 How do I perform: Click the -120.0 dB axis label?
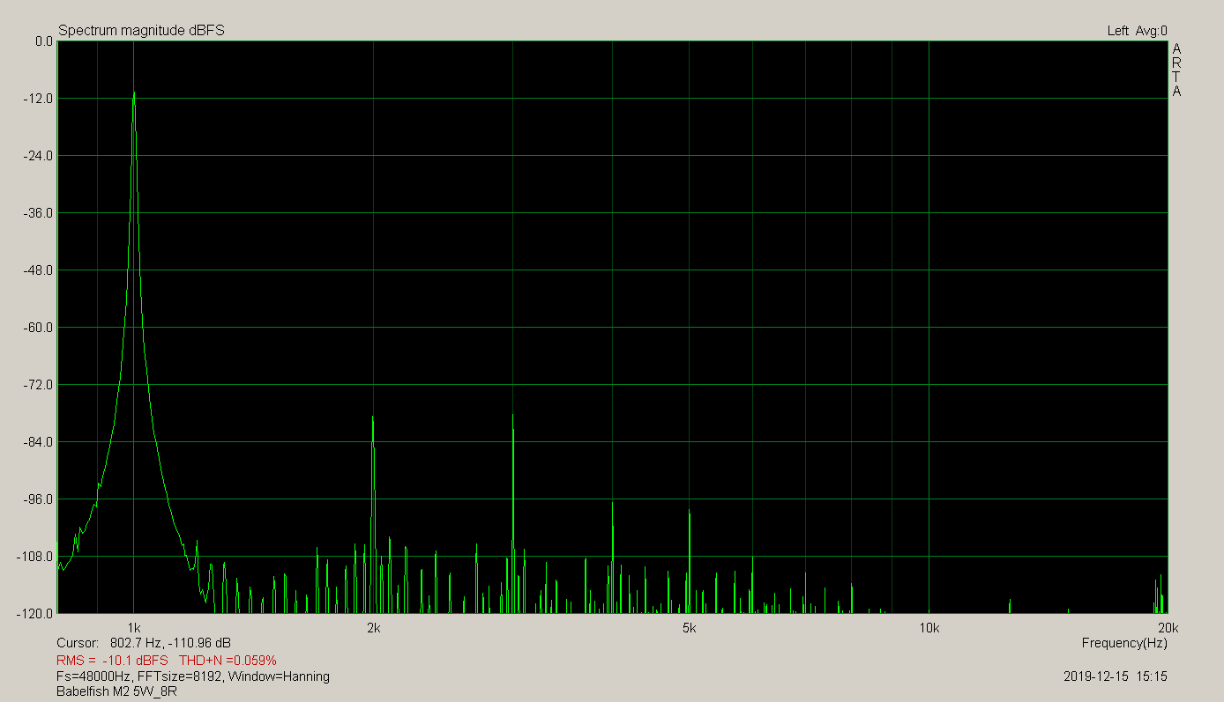(37, 614)
